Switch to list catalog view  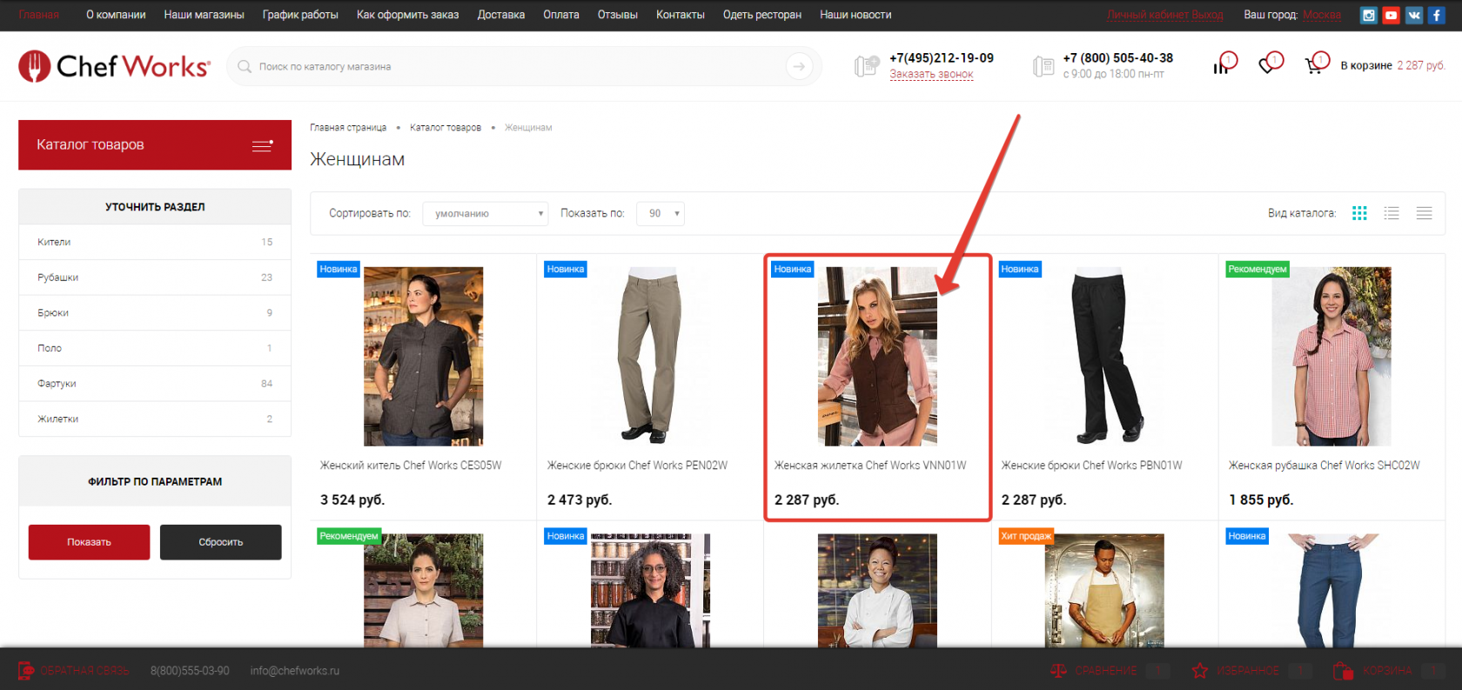point(1392,213)
